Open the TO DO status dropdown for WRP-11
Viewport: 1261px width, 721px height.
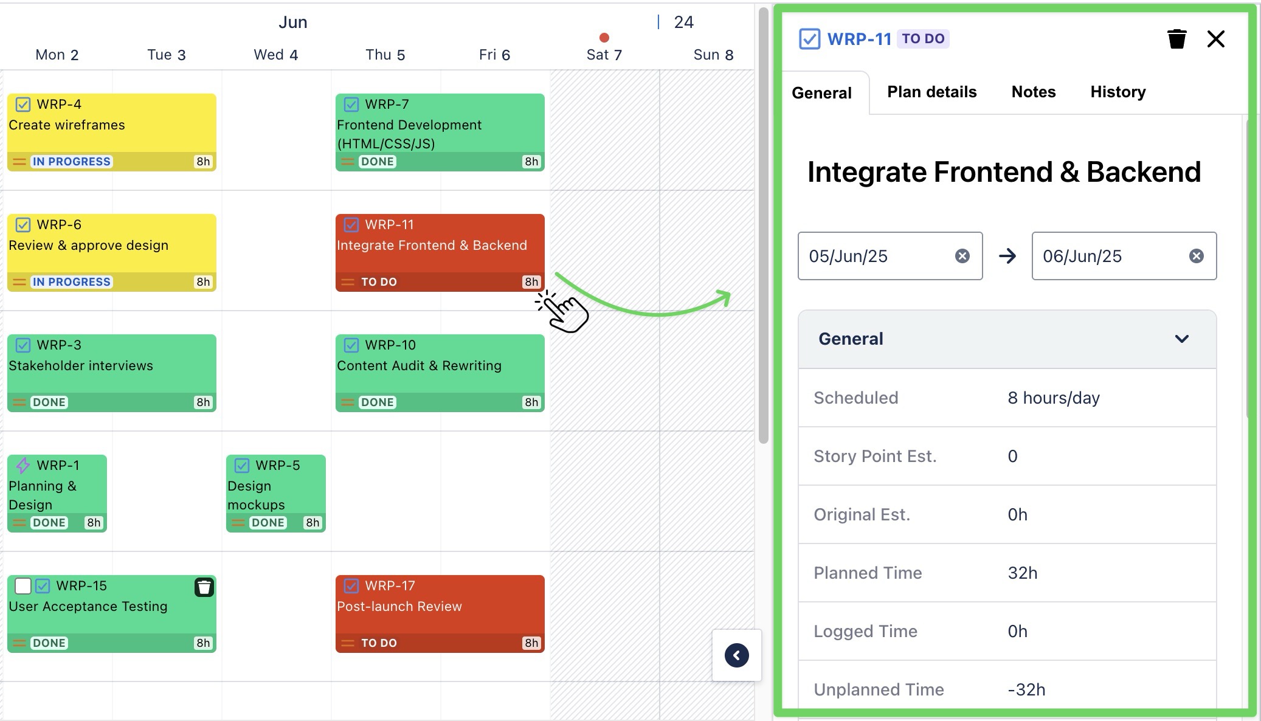[x=923, y=38]
